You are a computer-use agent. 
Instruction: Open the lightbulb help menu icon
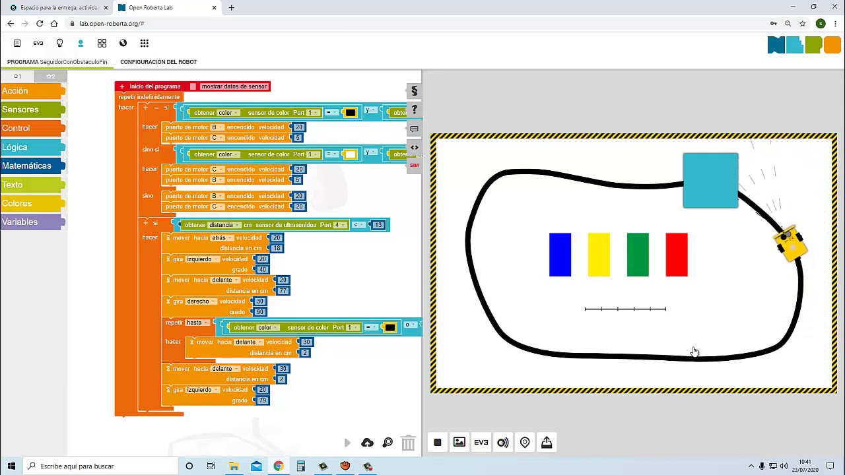pyautogui.click(x=59, y=43)
